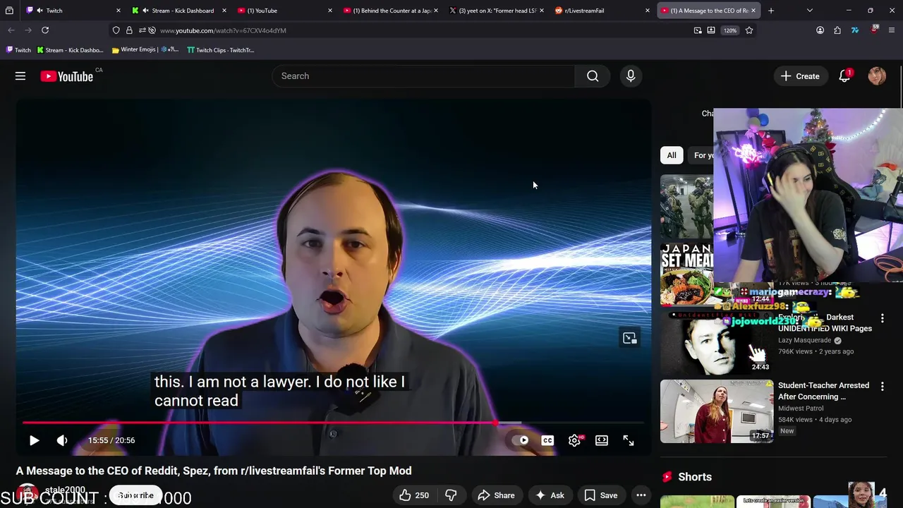The height and width of the screenshot is (508, 903).
Task: Click the progress bar scrubber handle
Action: 497,423
